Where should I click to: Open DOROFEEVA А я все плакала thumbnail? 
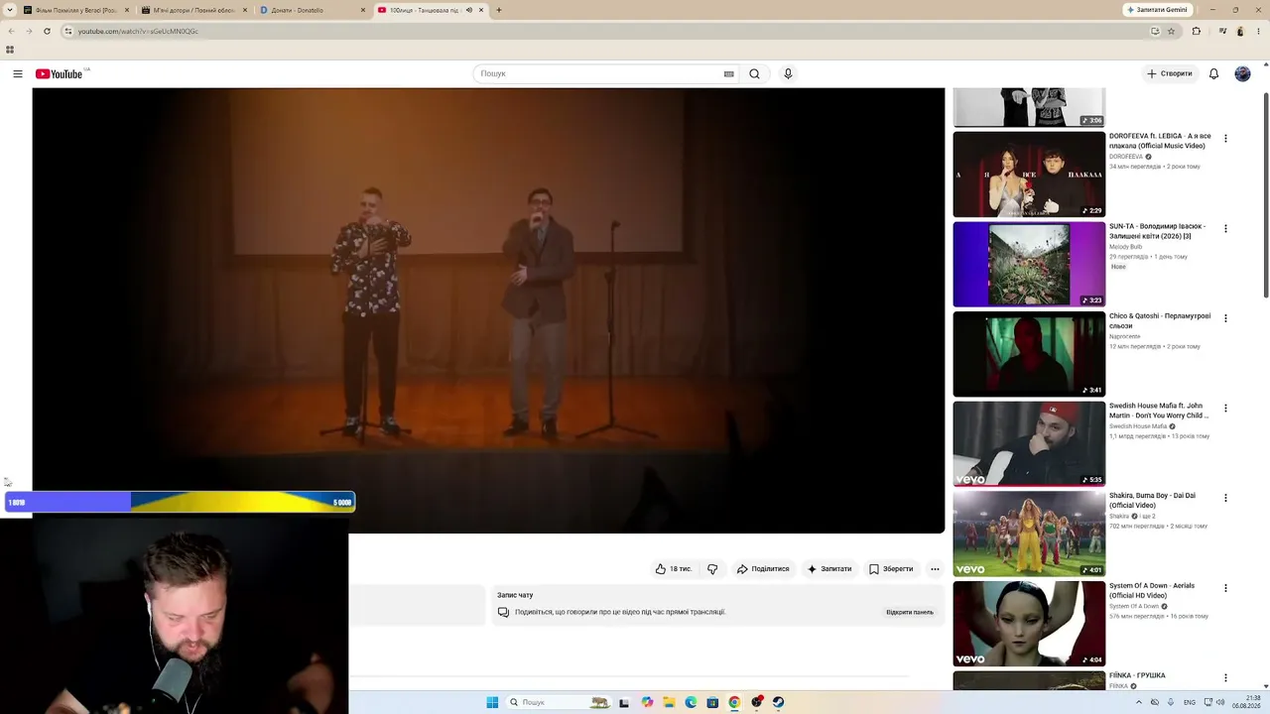pos(1029,175)
